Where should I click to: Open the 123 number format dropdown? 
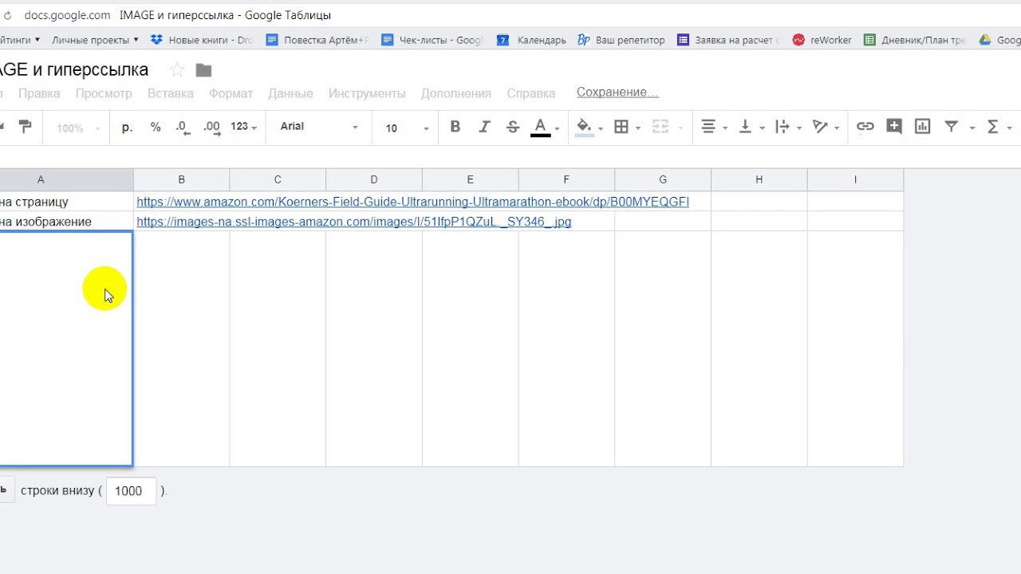243,127
